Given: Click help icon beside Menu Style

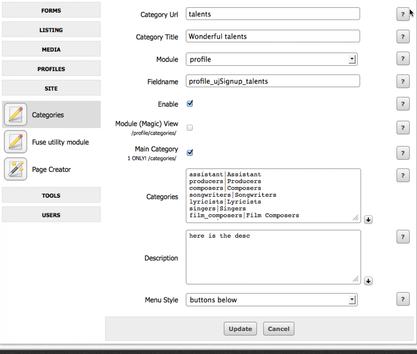Looking at the screenshot, I should pyautogui.click(x=403, y=299).
